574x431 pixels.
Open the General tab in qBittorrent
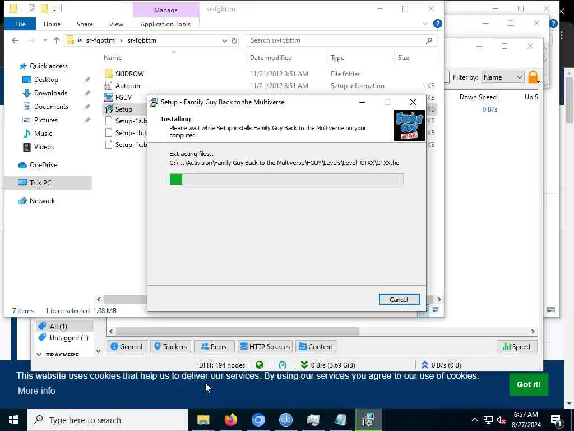click(x=127, y=346)
